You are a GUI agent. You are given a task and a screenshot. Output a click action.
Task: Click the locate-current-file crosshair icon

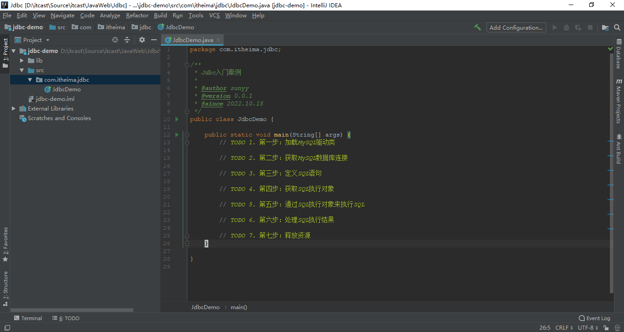pyautogui.click(x=115, y=40)
